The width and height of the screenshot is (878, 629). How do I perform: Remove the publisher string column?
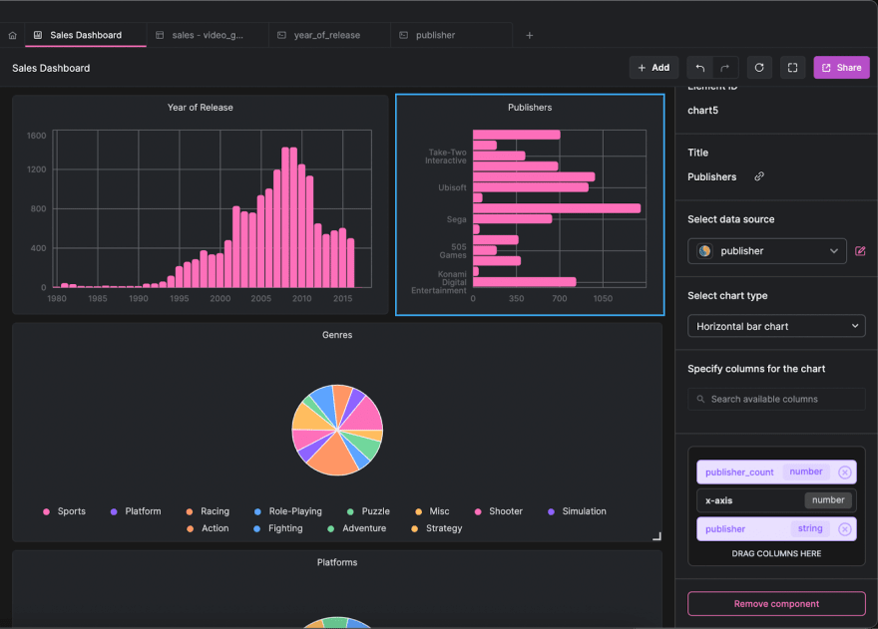click(844, 529)
